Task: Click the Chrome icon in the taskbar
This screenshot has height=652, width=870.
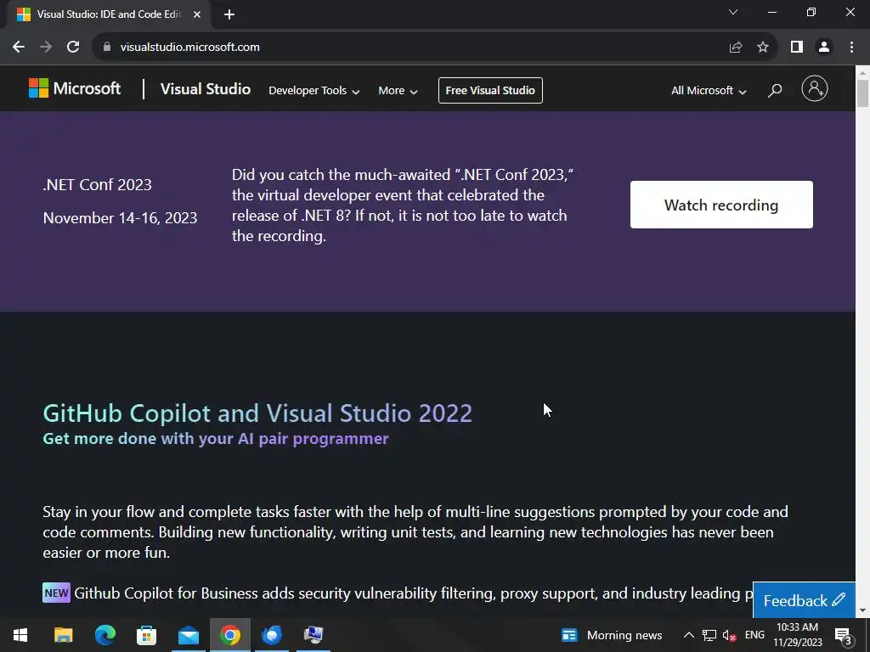Action: pyautogui.click(x=230, y=635)
